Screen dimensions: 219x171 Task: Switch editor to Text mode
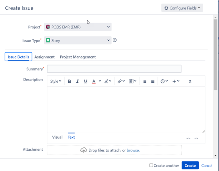tap(71, 137)
